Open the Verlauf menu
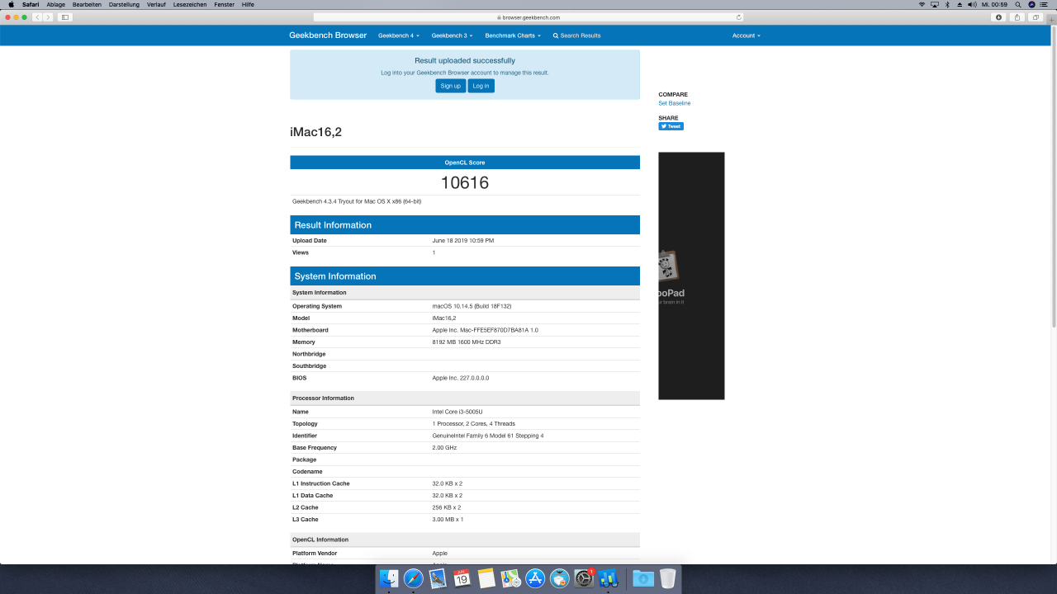Viewport: 1057px width, 594px height. click(x=157, y=4)
